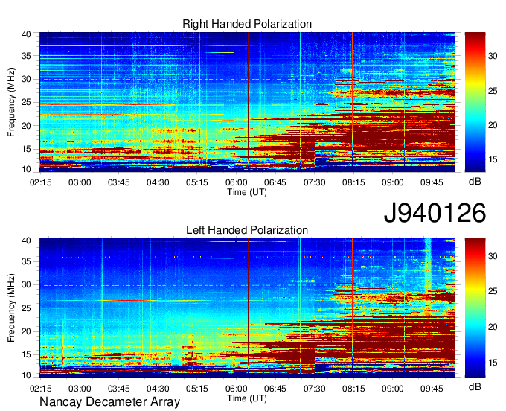Screen dimensions: 506x411
Task: Click the 08:15 time tick of Right Handed plot
Action: [x=353, y=182]
